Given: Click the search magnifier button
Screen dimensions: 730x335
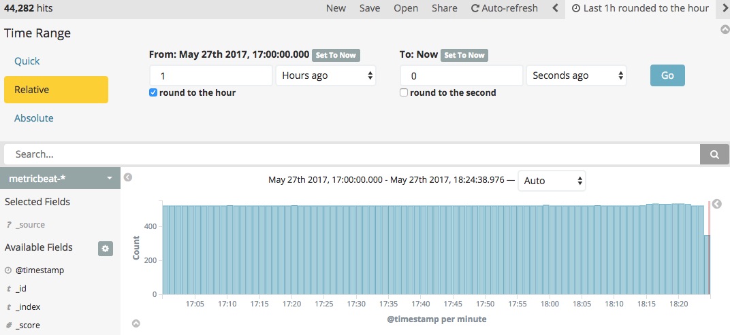Looking at the screenshot, I should click(x=714, y=154).
